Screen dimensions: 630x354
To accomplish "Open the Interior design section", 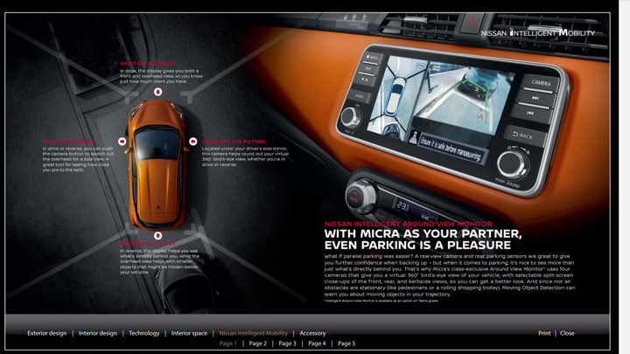I will [x=98, y=333].
